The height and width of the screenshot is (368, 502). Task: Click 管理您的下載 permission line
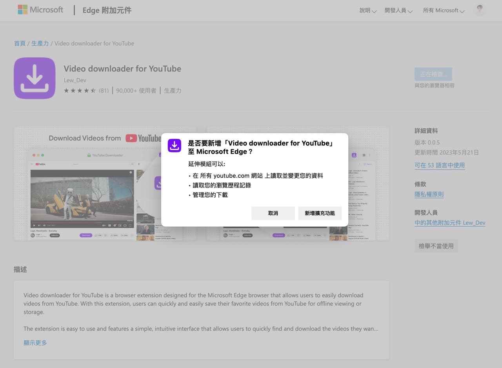point(210,195)
